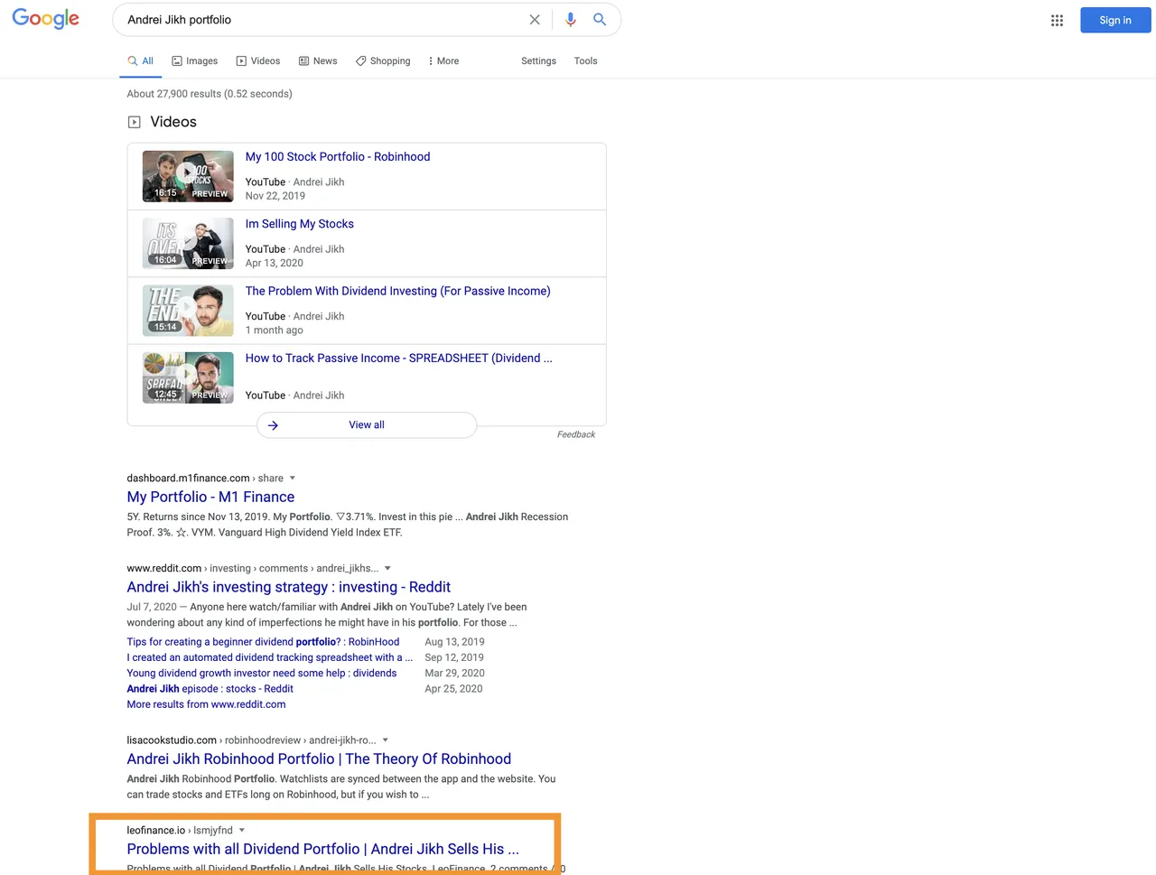Image resolution: width=1156 pixels, height=875 pixels.
Task: Click the Feedback link under videos
Action: click(576, 434)
